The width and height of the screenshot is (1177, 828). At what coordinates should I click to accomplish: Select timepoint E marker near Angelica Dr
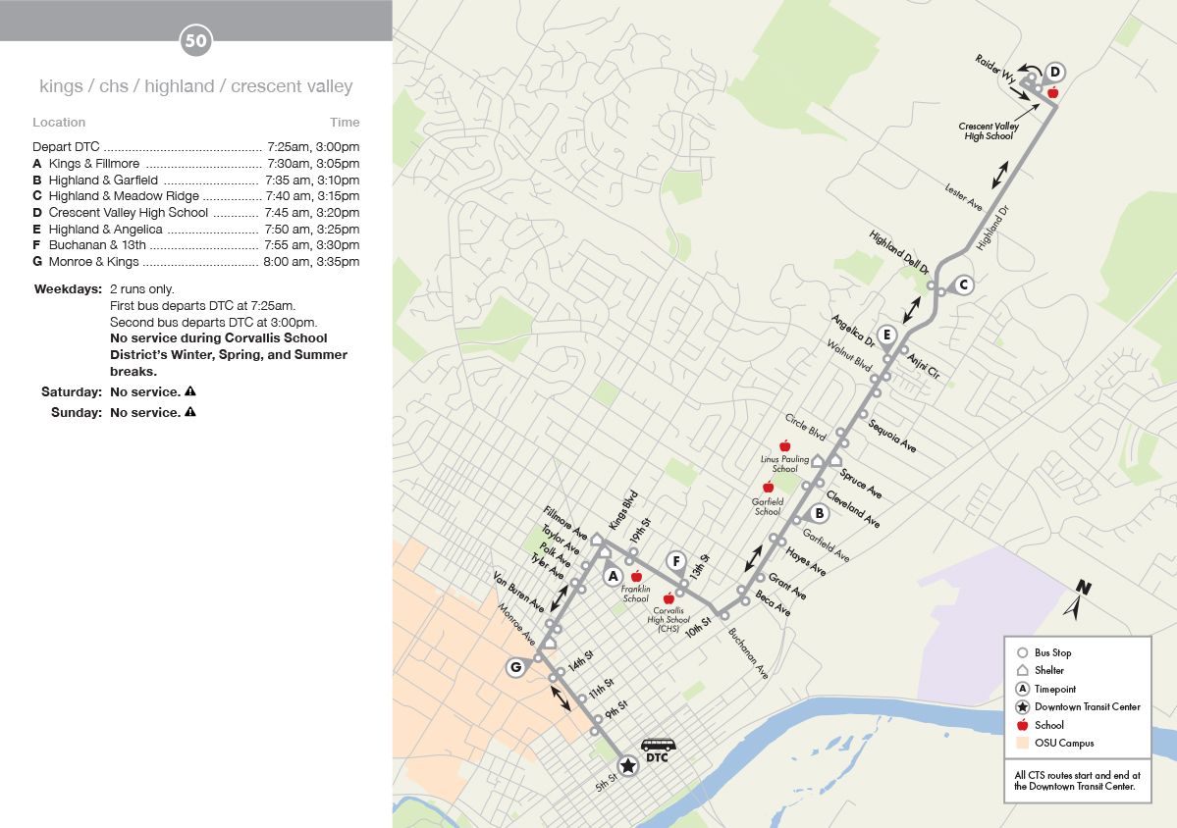pos(886,336)
